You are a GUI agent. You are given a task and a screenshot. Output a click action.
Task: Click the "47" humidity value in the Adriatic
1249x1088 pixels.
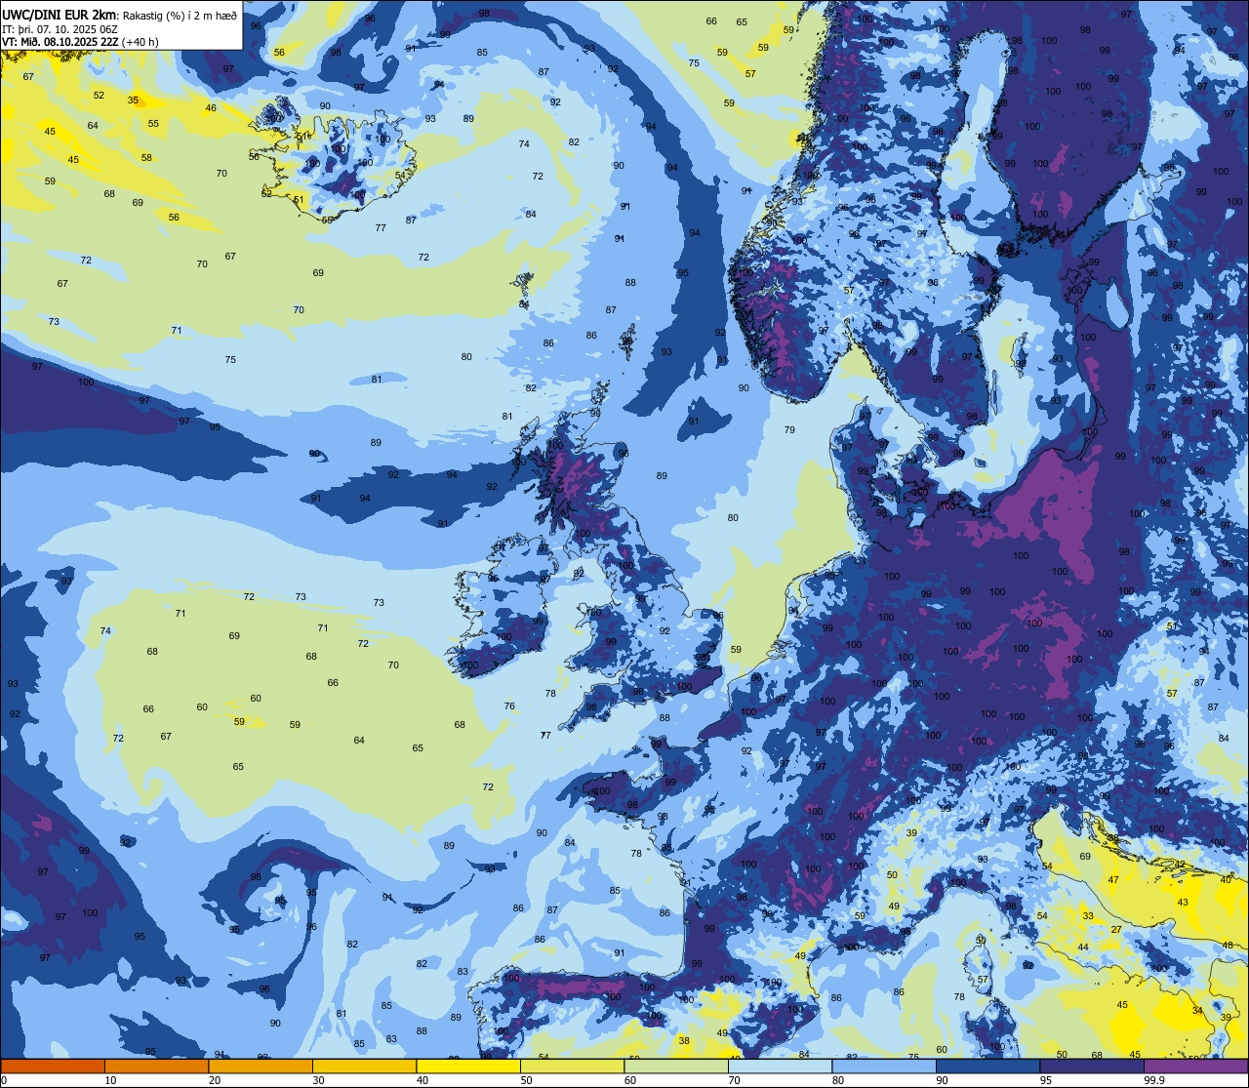(1113, 880)
